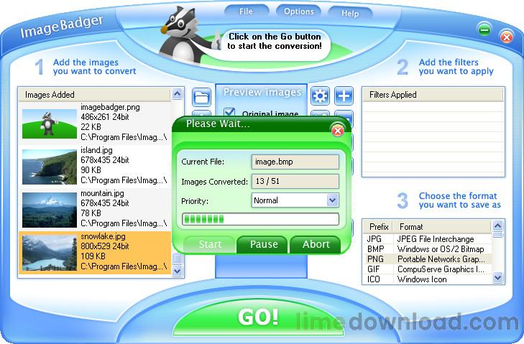The width and height of the screenshot is (524, 344).
Task: Click 'snowlake.jpg' filename text
Action: click(x=103, y=236)
